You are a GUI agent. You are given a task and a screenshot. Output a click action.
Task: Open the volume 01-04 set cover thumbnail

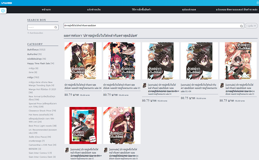pyautogui.click(x=199, y=61)
